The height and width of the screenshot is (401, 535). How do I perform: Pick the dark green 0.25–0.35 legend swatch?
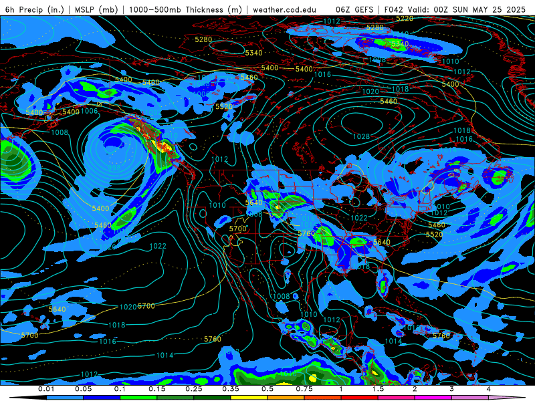212,398
